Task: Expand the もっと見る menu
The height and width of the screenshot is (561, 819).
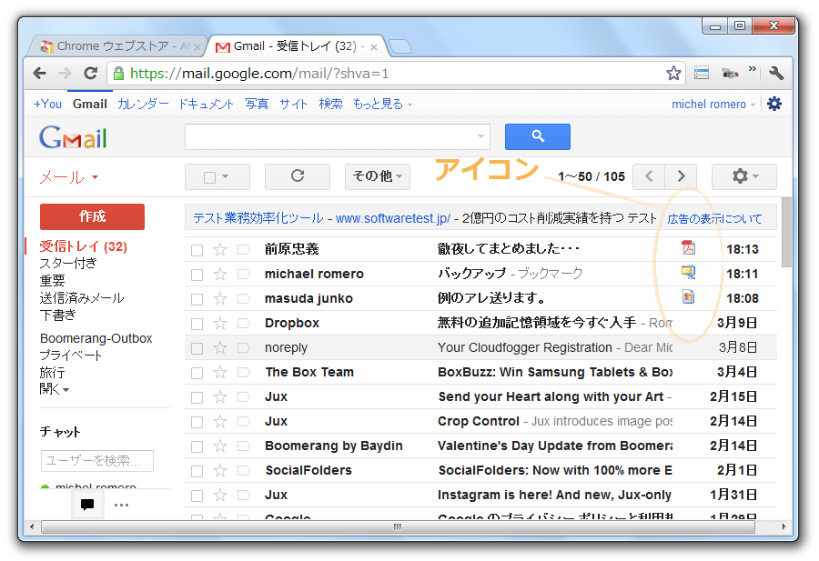Action: 383,105
